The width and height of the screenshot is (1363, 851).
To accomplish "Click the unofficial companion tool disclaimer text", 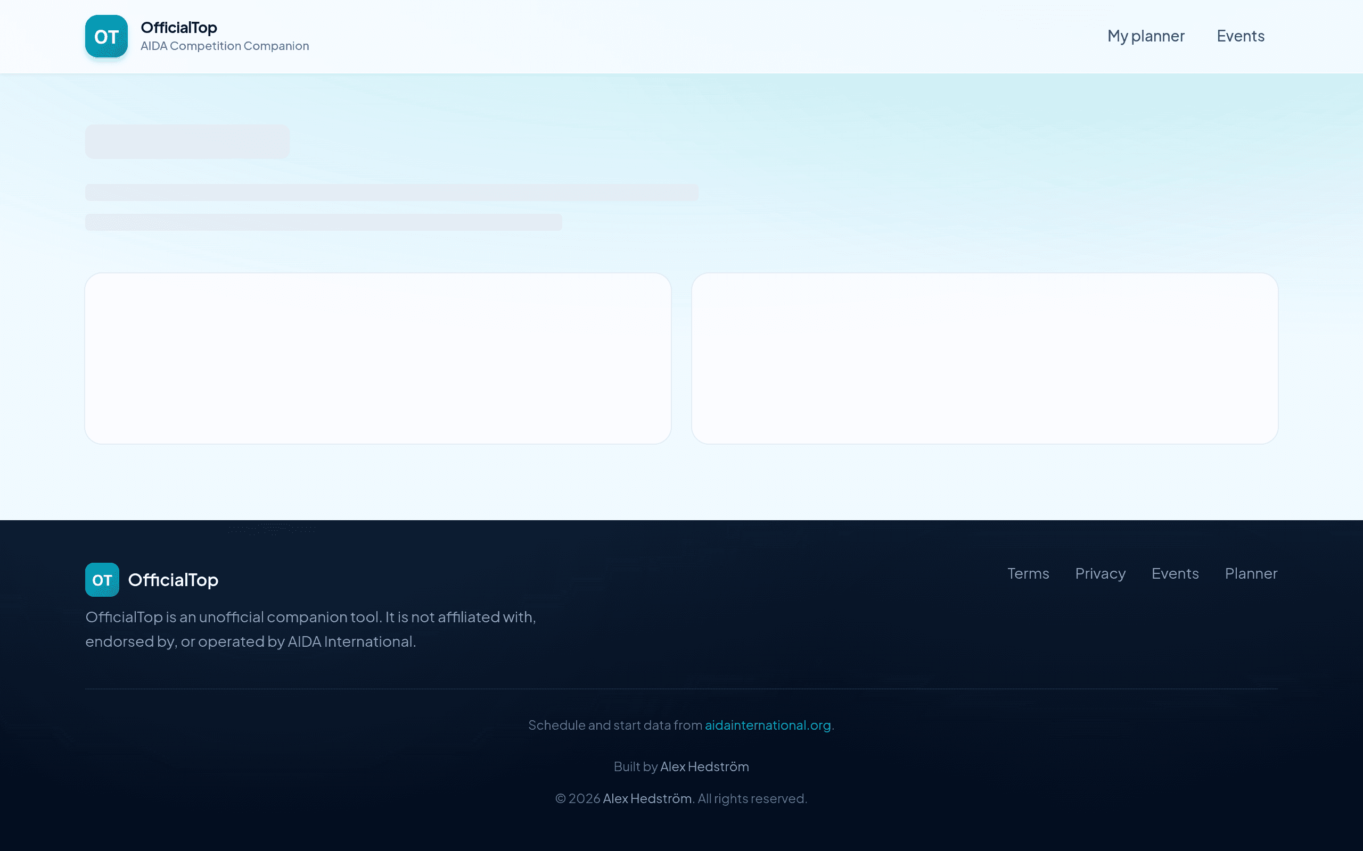I will [310, 629].
